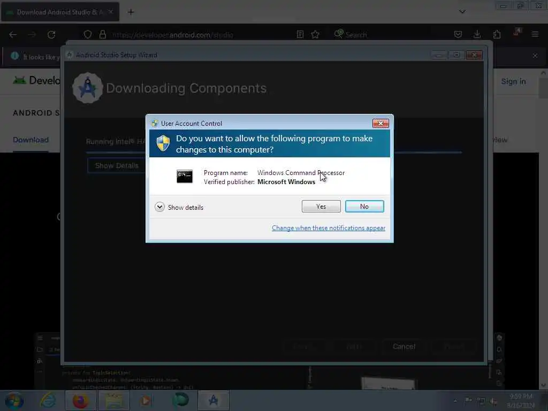Screen dimensions: 548x411
Task: Click the taskbar clock showing time
Action: pos(521,400)
